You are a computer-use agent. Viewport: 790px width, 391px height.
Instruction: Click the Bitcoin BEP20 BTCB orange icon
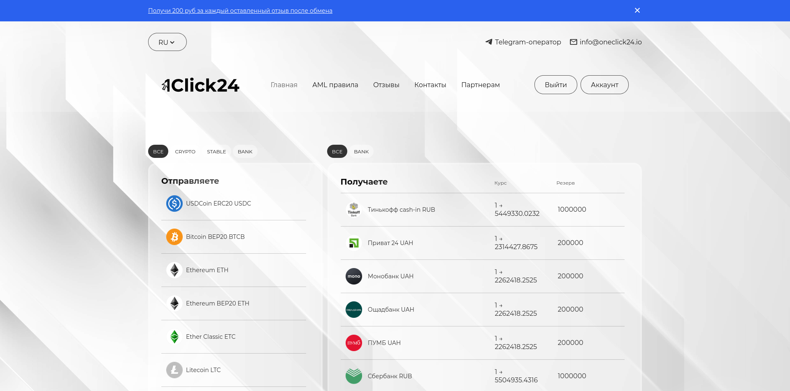point(174,237)
